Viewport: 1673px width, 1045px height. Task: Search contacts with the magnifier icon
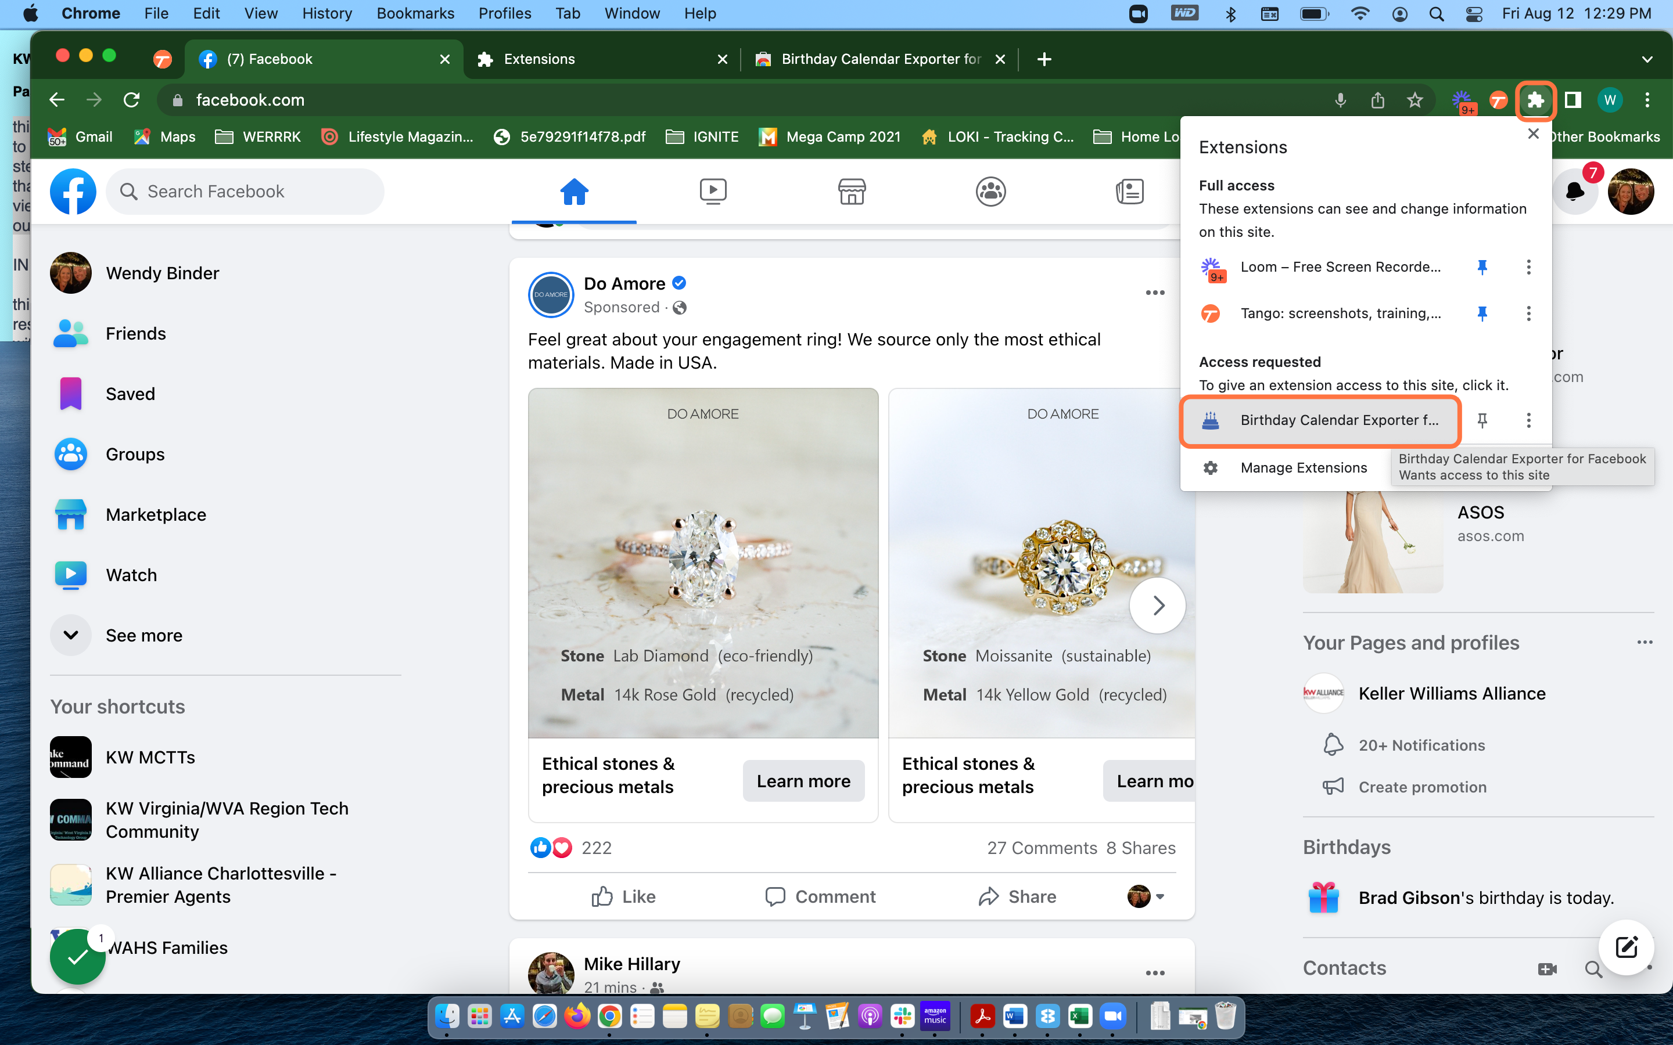coord(1593,969)
